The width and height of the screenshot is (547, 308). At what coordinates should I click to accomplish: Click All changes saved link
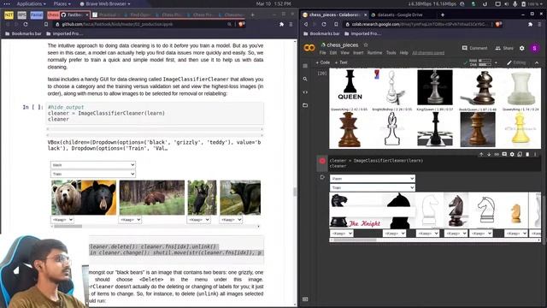tap(428, 53)
